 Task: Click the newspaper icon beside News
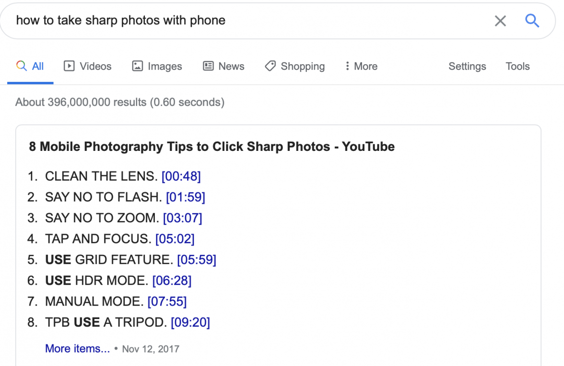[x=207, y=66]
